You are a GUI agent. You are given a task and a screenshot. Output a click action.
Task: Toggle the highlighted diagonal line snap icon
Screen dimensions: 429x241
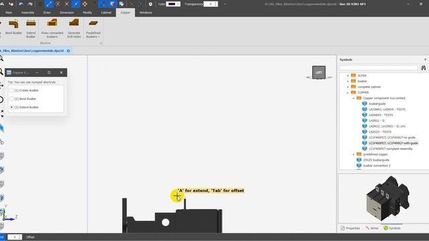pyautogui.click(x=49, y=4)
